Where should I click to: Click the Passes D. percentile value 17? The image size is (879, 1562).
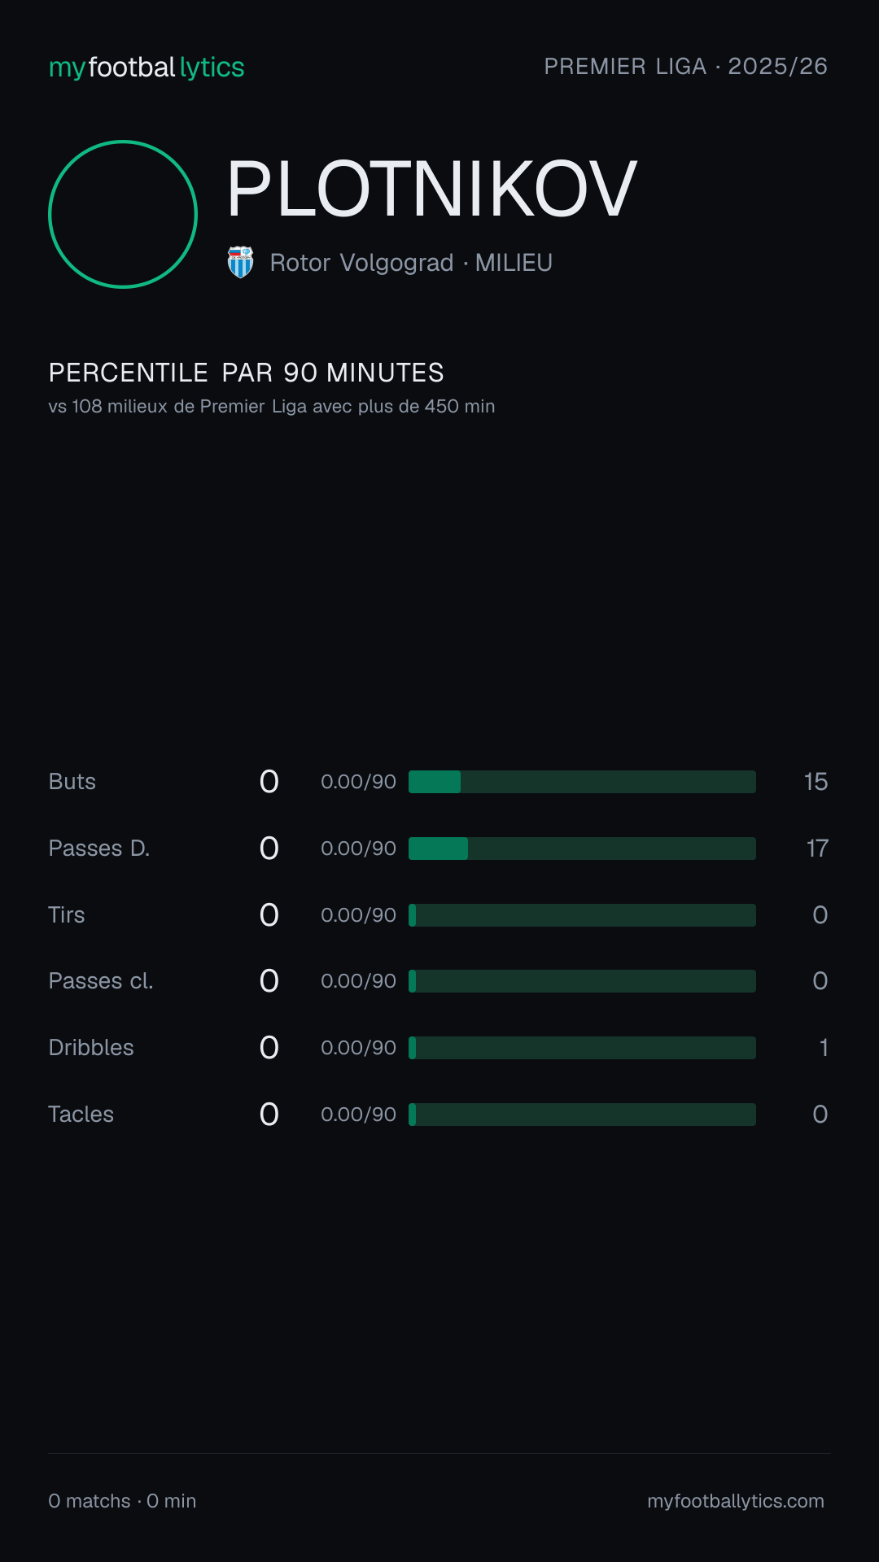pos(817,849)
